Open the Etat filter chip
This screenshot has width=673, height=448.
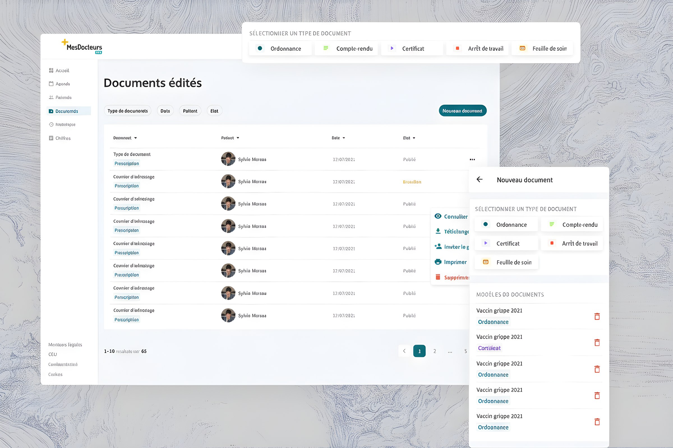(214, 111)
